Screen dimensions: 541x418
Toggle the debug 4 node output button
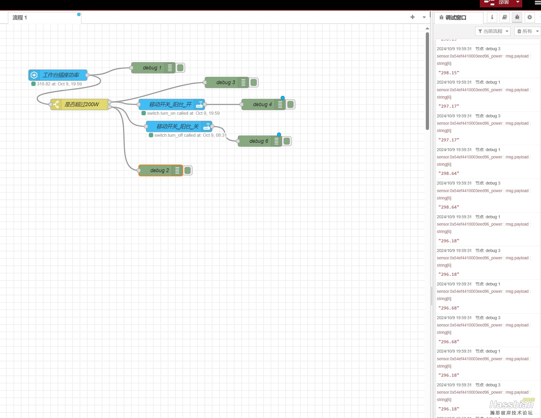[x=291, y=104]
